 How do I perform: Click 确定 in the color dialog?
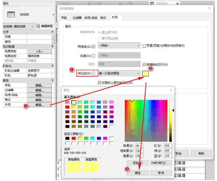click(x=138, y=173)
